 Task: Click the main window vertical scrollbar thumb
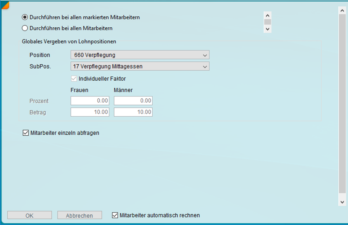(342, 104)
